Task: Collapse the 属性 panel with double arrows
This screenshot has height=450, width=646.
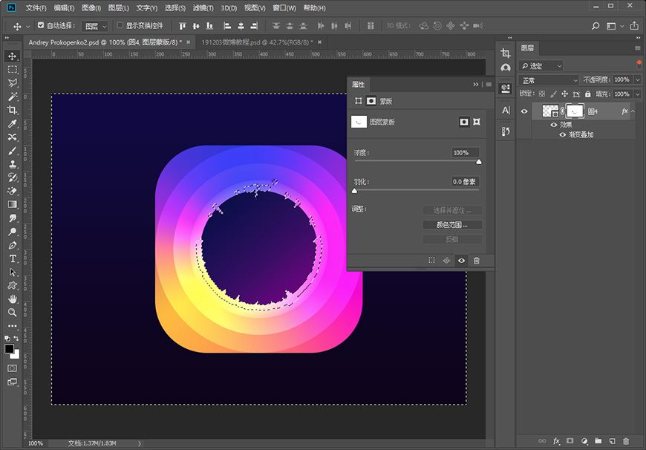Action: (476, 85)
